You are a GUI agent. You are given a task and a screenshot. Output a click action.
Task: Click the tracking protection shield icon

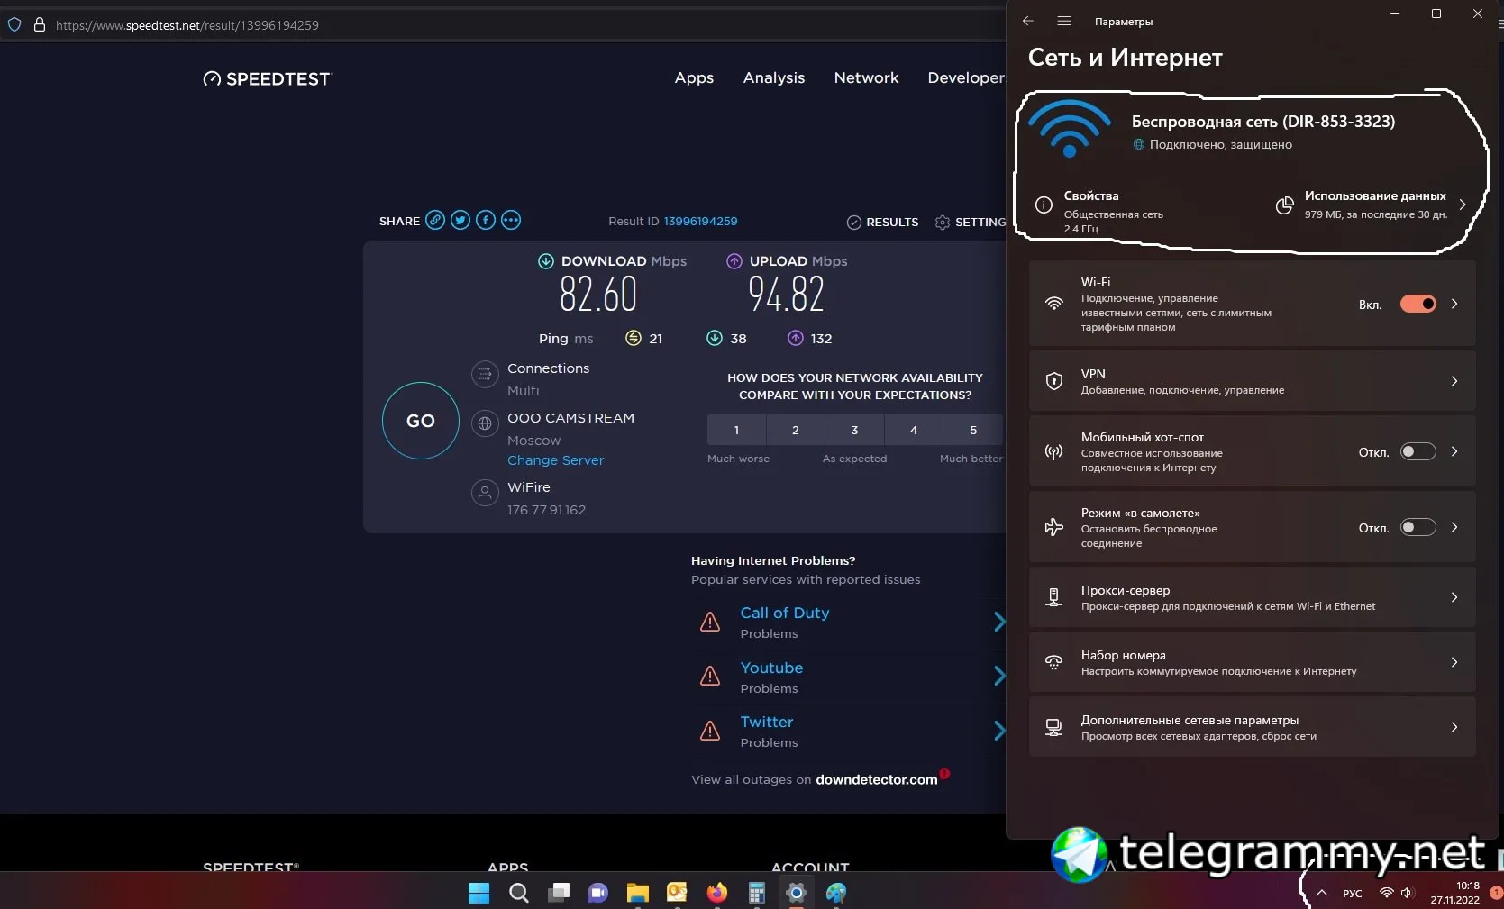pos(14,25)
